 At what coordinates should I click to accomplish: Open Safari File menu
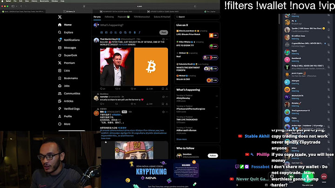[x=15, y=1]
